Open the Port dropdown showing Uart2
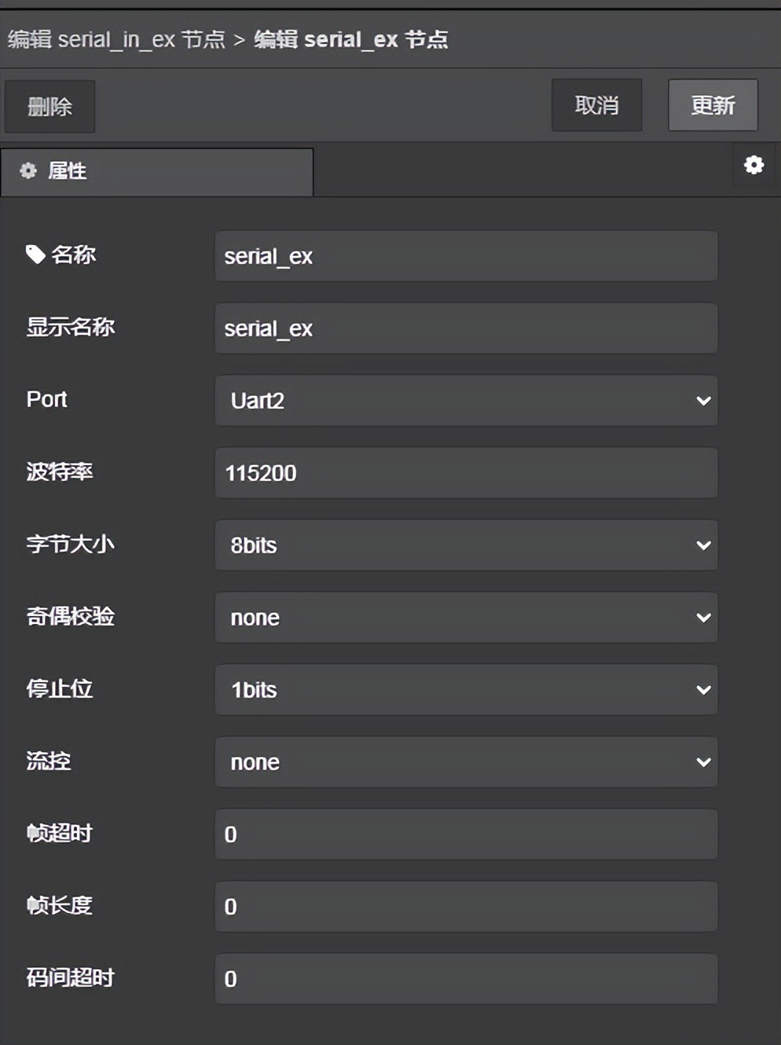This screenshot has width=781, height=1045. (x=466, y=401)
